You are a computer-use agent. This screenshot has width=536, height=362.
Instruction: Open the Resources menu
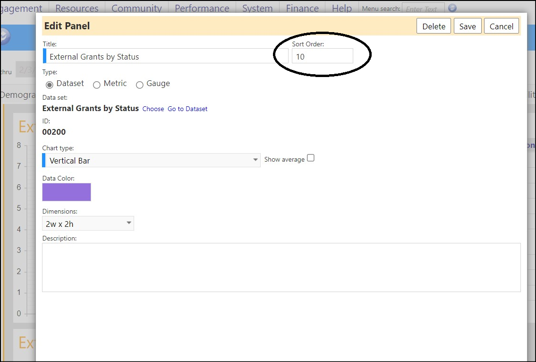77,8
